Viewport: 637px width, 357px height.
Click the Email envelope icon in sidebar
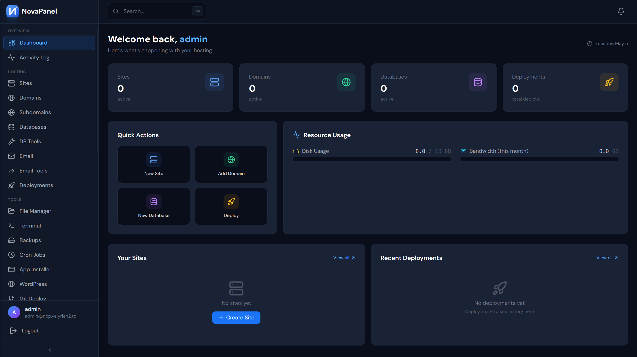point(11,156)
